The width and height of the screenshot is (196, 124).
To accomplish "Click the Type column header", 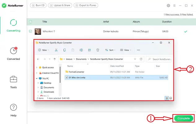I will click(137, 66).
